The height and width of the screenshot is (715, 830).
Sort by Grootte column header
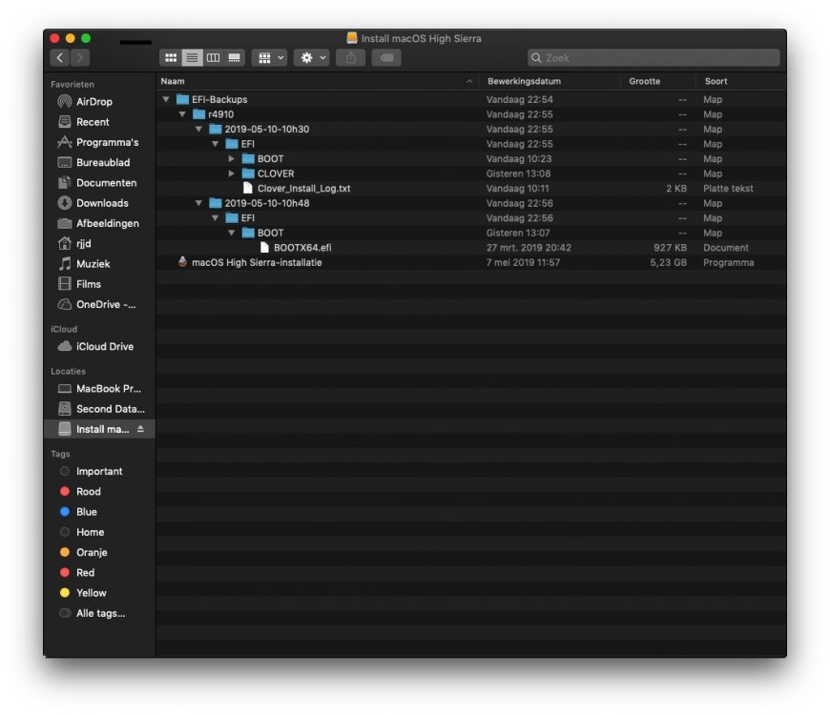[x=644, y=82]
